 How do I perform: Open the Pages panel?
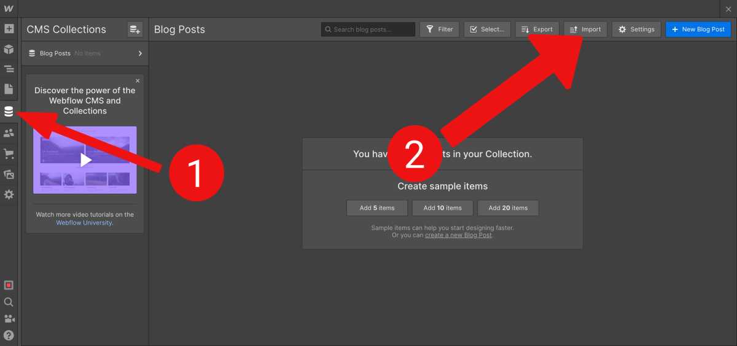(x=9, y=90)
